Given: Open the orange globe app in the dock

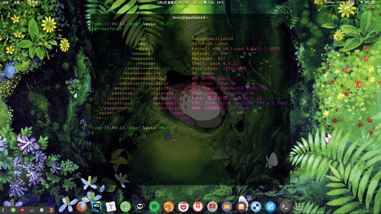Looking at the screenshot, I should pos(169,207).
